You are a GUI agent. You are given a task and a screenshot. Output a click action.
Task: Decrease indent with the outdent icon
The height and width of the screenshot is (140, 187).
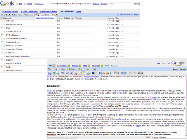tap(138, 73)
